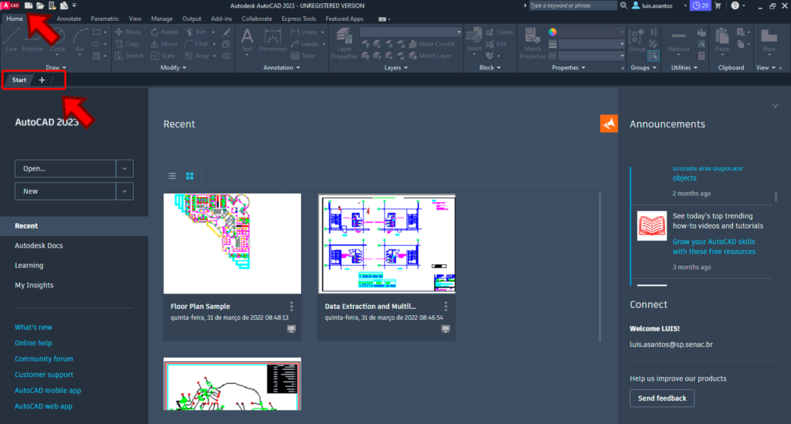
Task: Click the Text annotation tool
Action: [x=246, y=40]
